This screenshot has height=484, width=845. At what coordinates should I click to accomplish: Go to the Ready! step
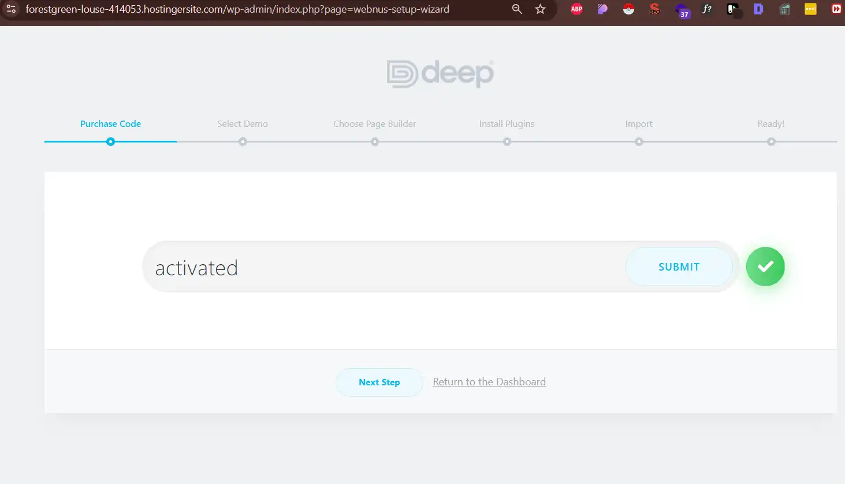pyautogui.click(x=771, y=123)
